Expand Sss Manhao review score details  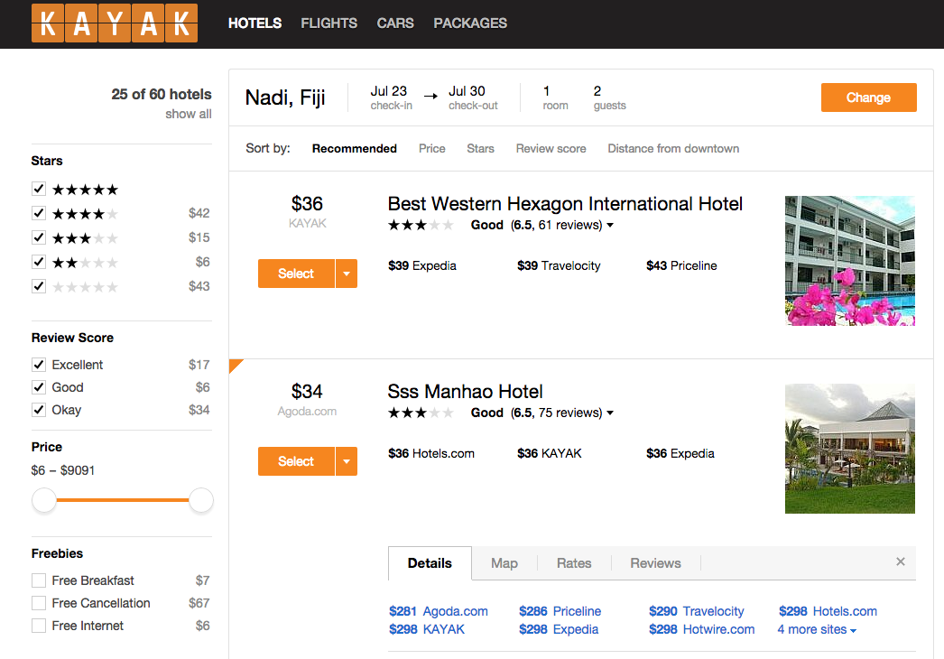coord(610,413)
